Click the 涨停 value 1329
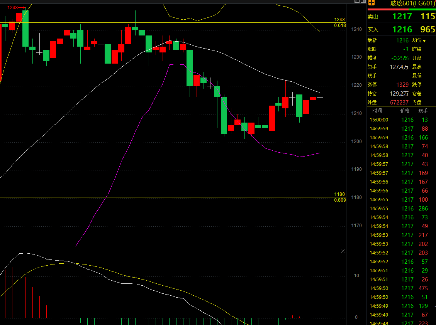 coord(402,85)
